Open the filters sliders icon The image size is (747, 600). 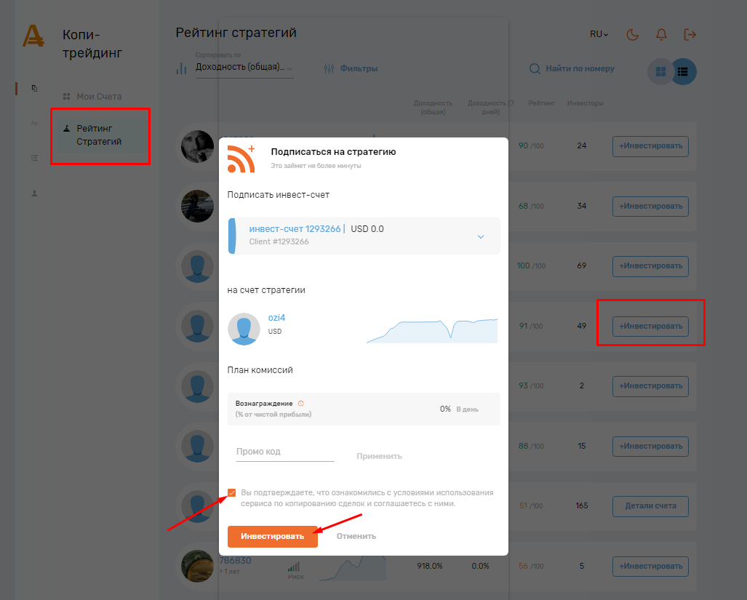pos(329,69)
